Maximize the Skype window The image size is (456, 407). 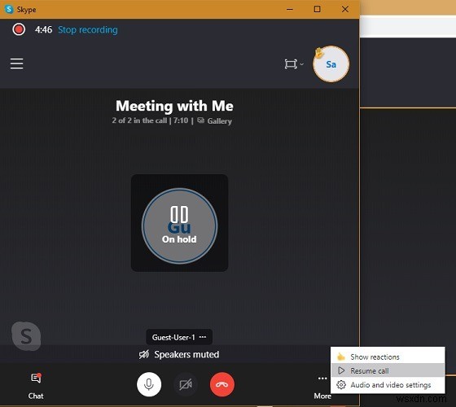pos(318,9)
